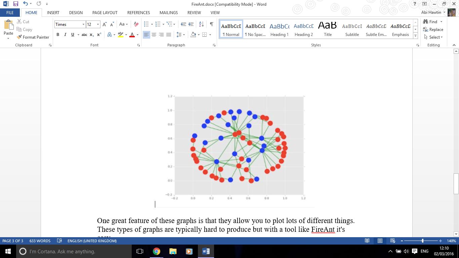
Task: Apply a bulleted list
Action: point(146,24)
